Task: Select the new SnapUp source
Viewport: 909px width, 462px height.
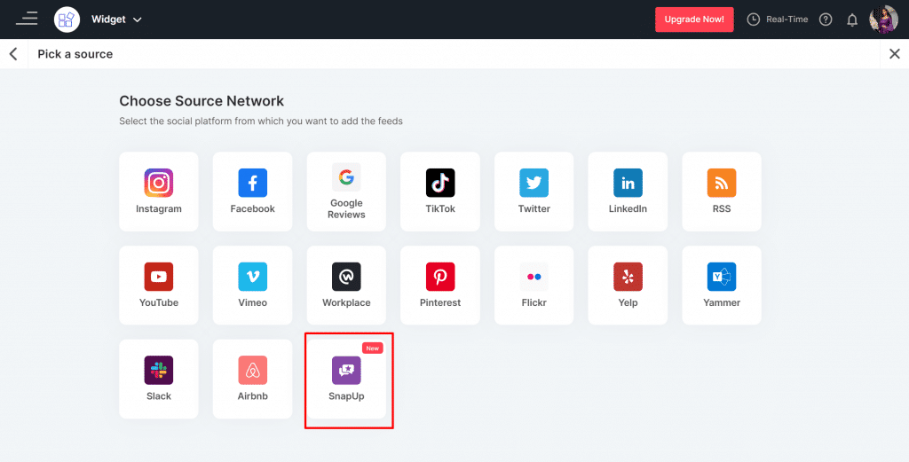Action: click(x=346, y=379)
